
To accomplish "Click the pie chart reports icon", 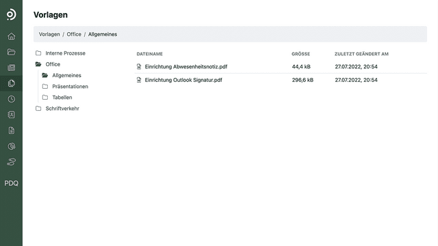I will (x=11, y=146).
